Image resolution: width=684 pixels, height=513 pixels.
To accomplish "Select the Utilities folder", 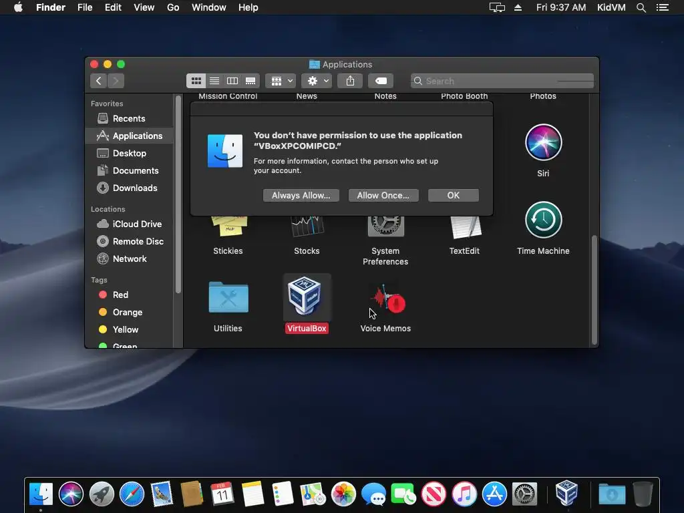I will (x=228, y=297).
